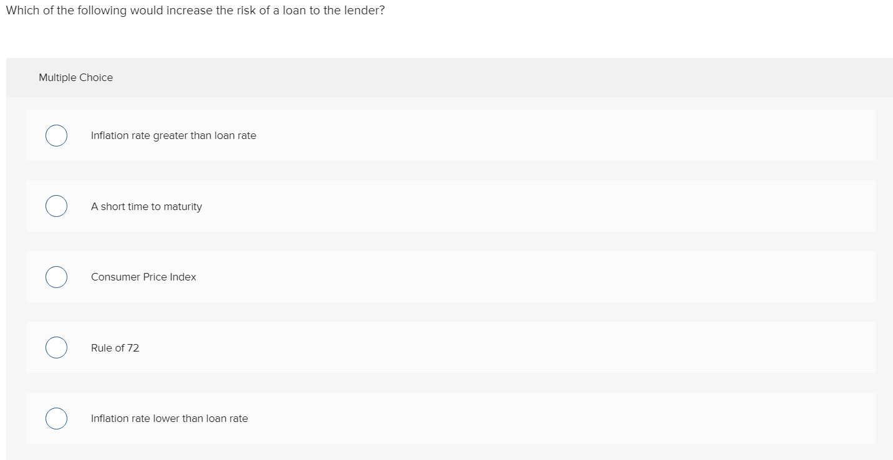Click the answer text 'Consumer Price Index'
The image size is (893, 460).
tap(143, 277)
